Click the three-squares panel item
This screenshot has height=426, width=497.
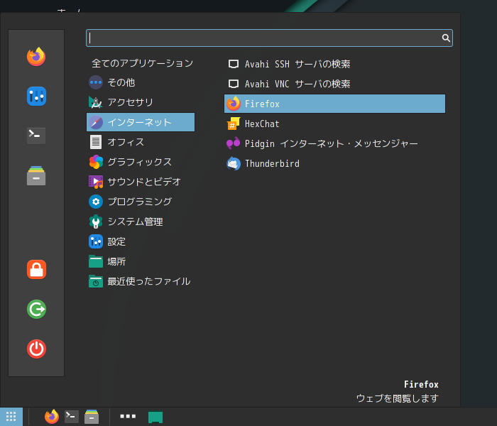point(128,416)
